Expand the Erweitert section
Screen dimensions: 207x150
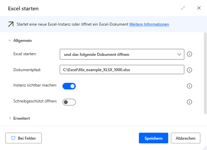(x=10, y=118)
